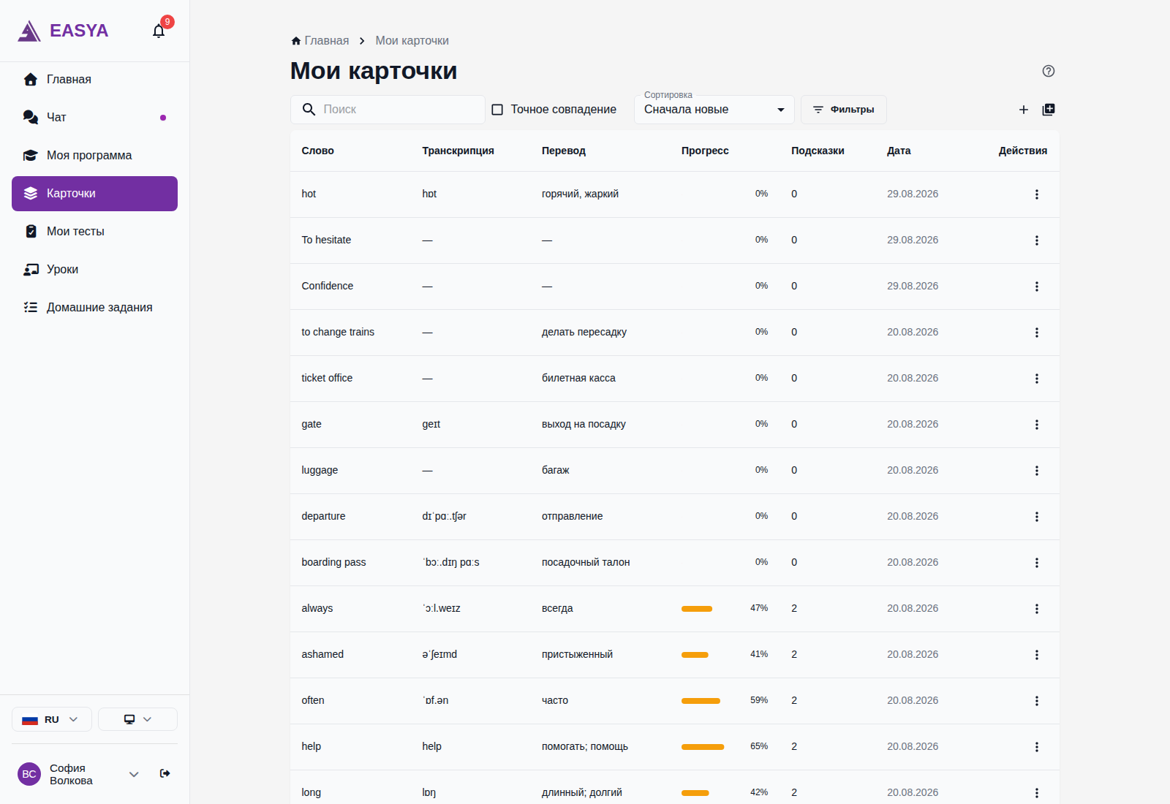
Task: Go to Главная in sidebar
Action: point(94,80)
